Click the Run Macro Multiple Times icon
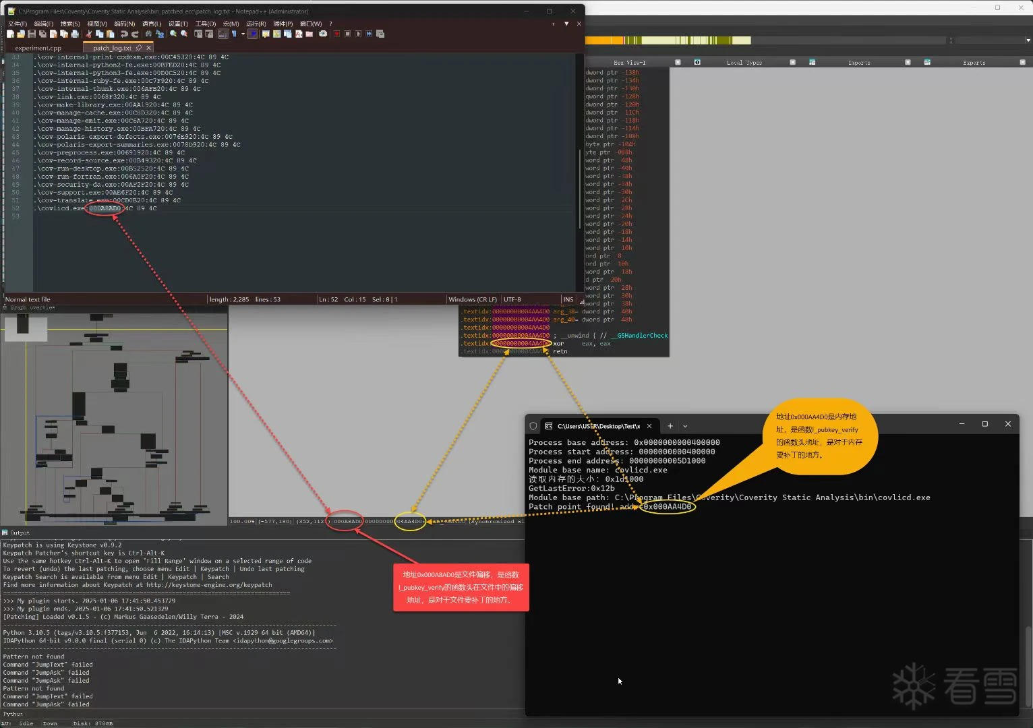Image resolution: width=1033 pixels, height=728 pixels. 369,34
